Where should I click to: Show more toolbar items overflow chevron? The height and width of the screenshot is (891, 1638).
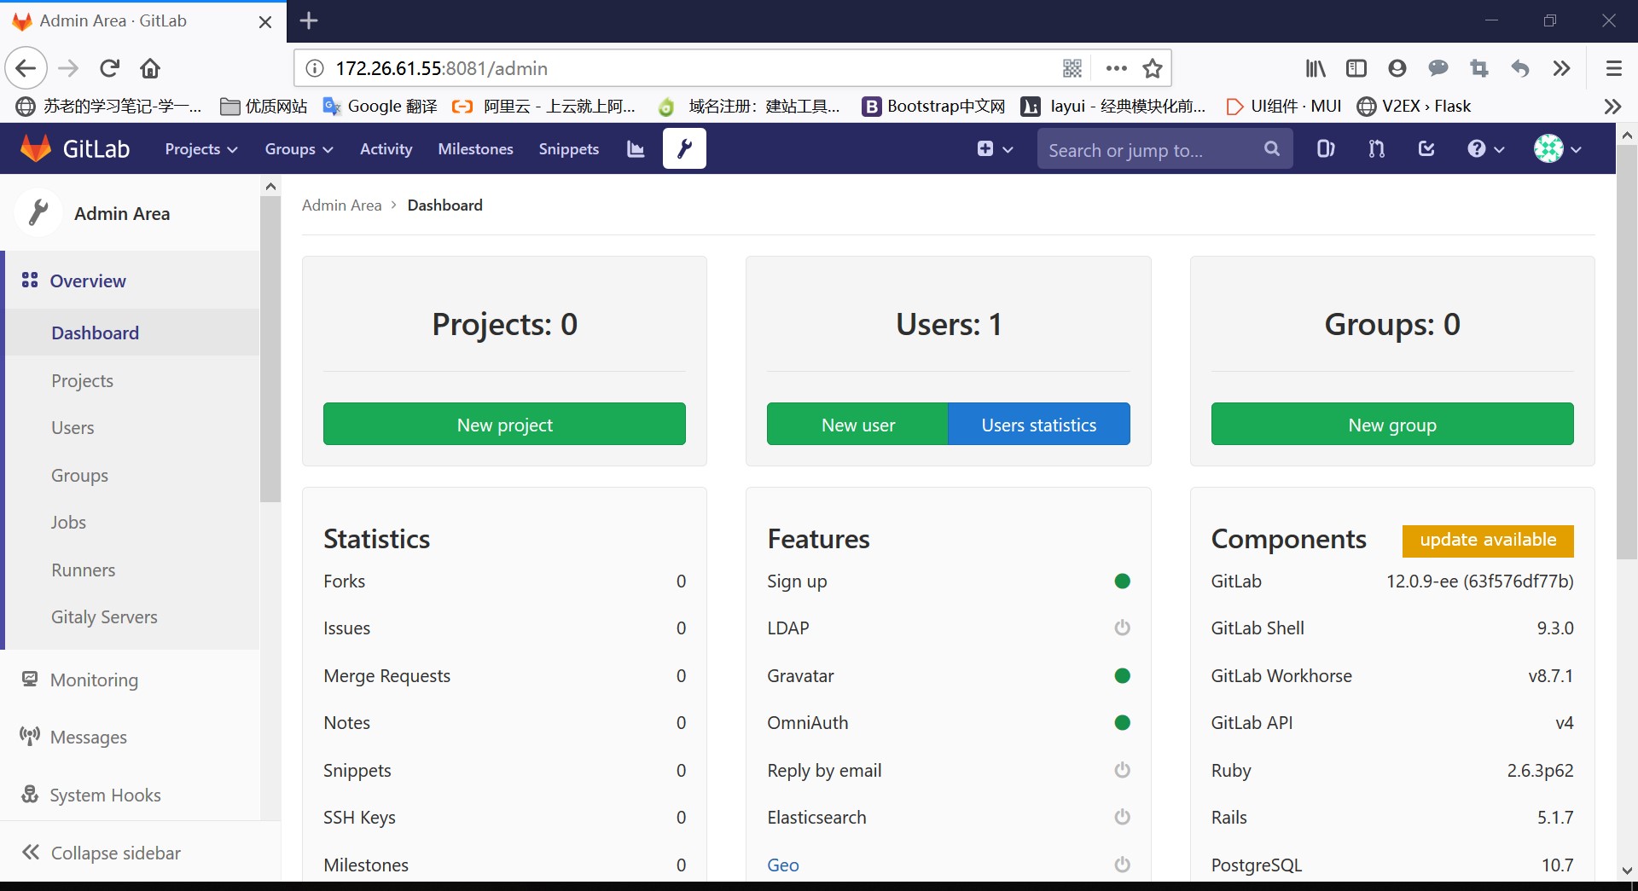[1561, 68]
